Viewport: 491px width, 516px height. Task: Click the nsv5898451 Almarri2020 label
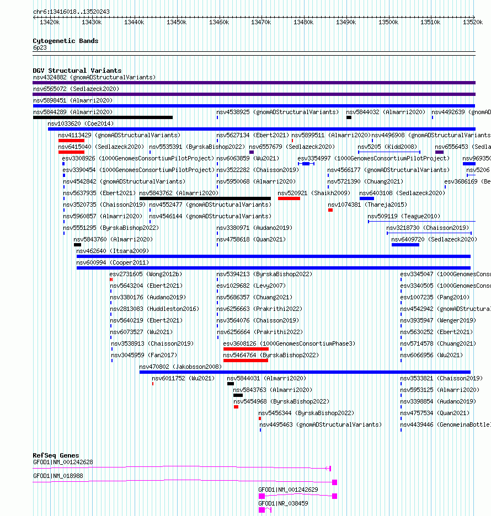coord(73,100)
